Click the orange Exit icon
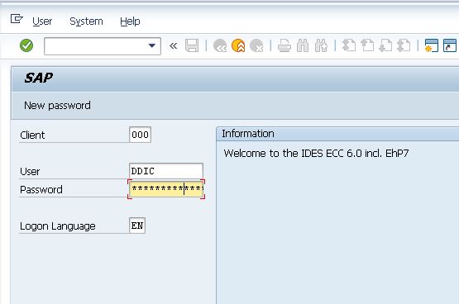This screenshot has height=304, width=459. pos(238,45)
